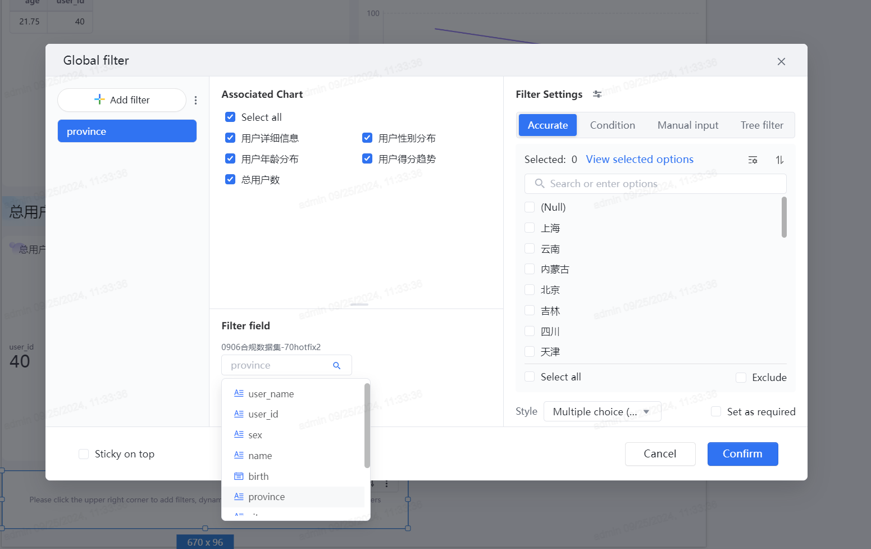Enable Sticky on top
871x549 pixels.
(84, 454)
